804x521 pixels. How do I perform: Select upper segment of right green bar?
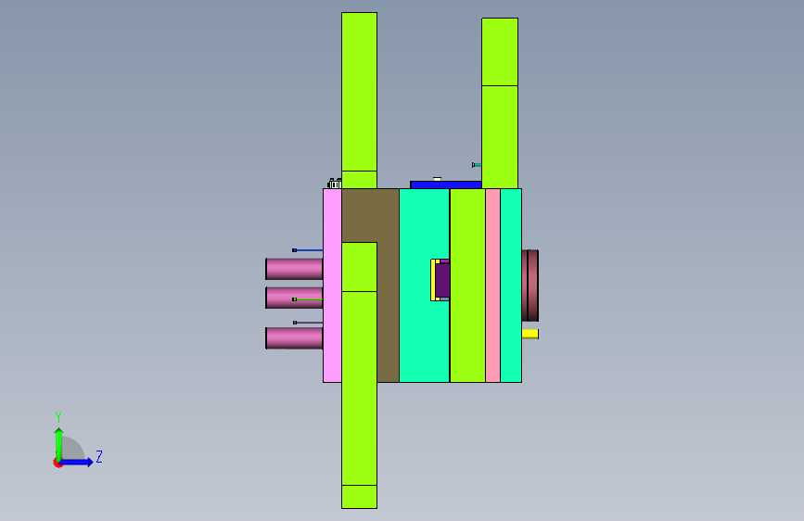pos(500,52)
